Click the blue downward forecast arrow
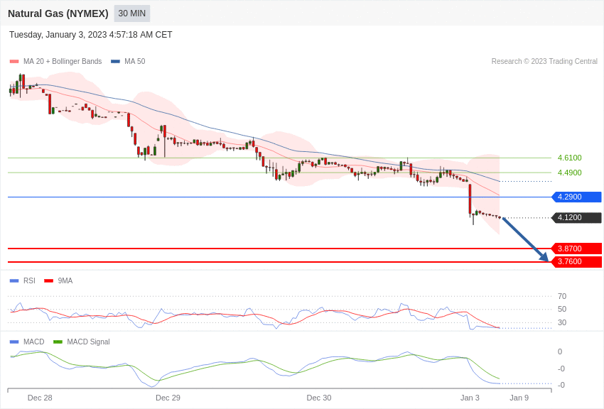Image resolution: width=604 pixels, height=409 pixels. pyautogui.click(x=525, y=239)
